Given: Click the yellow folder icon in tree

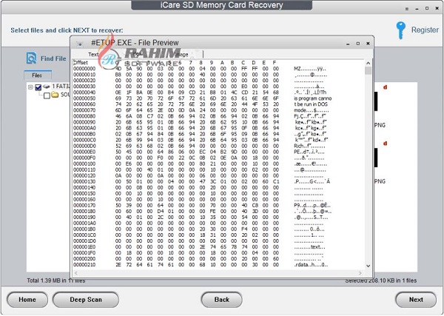Looking at the screenshot, I should (55, 95).
